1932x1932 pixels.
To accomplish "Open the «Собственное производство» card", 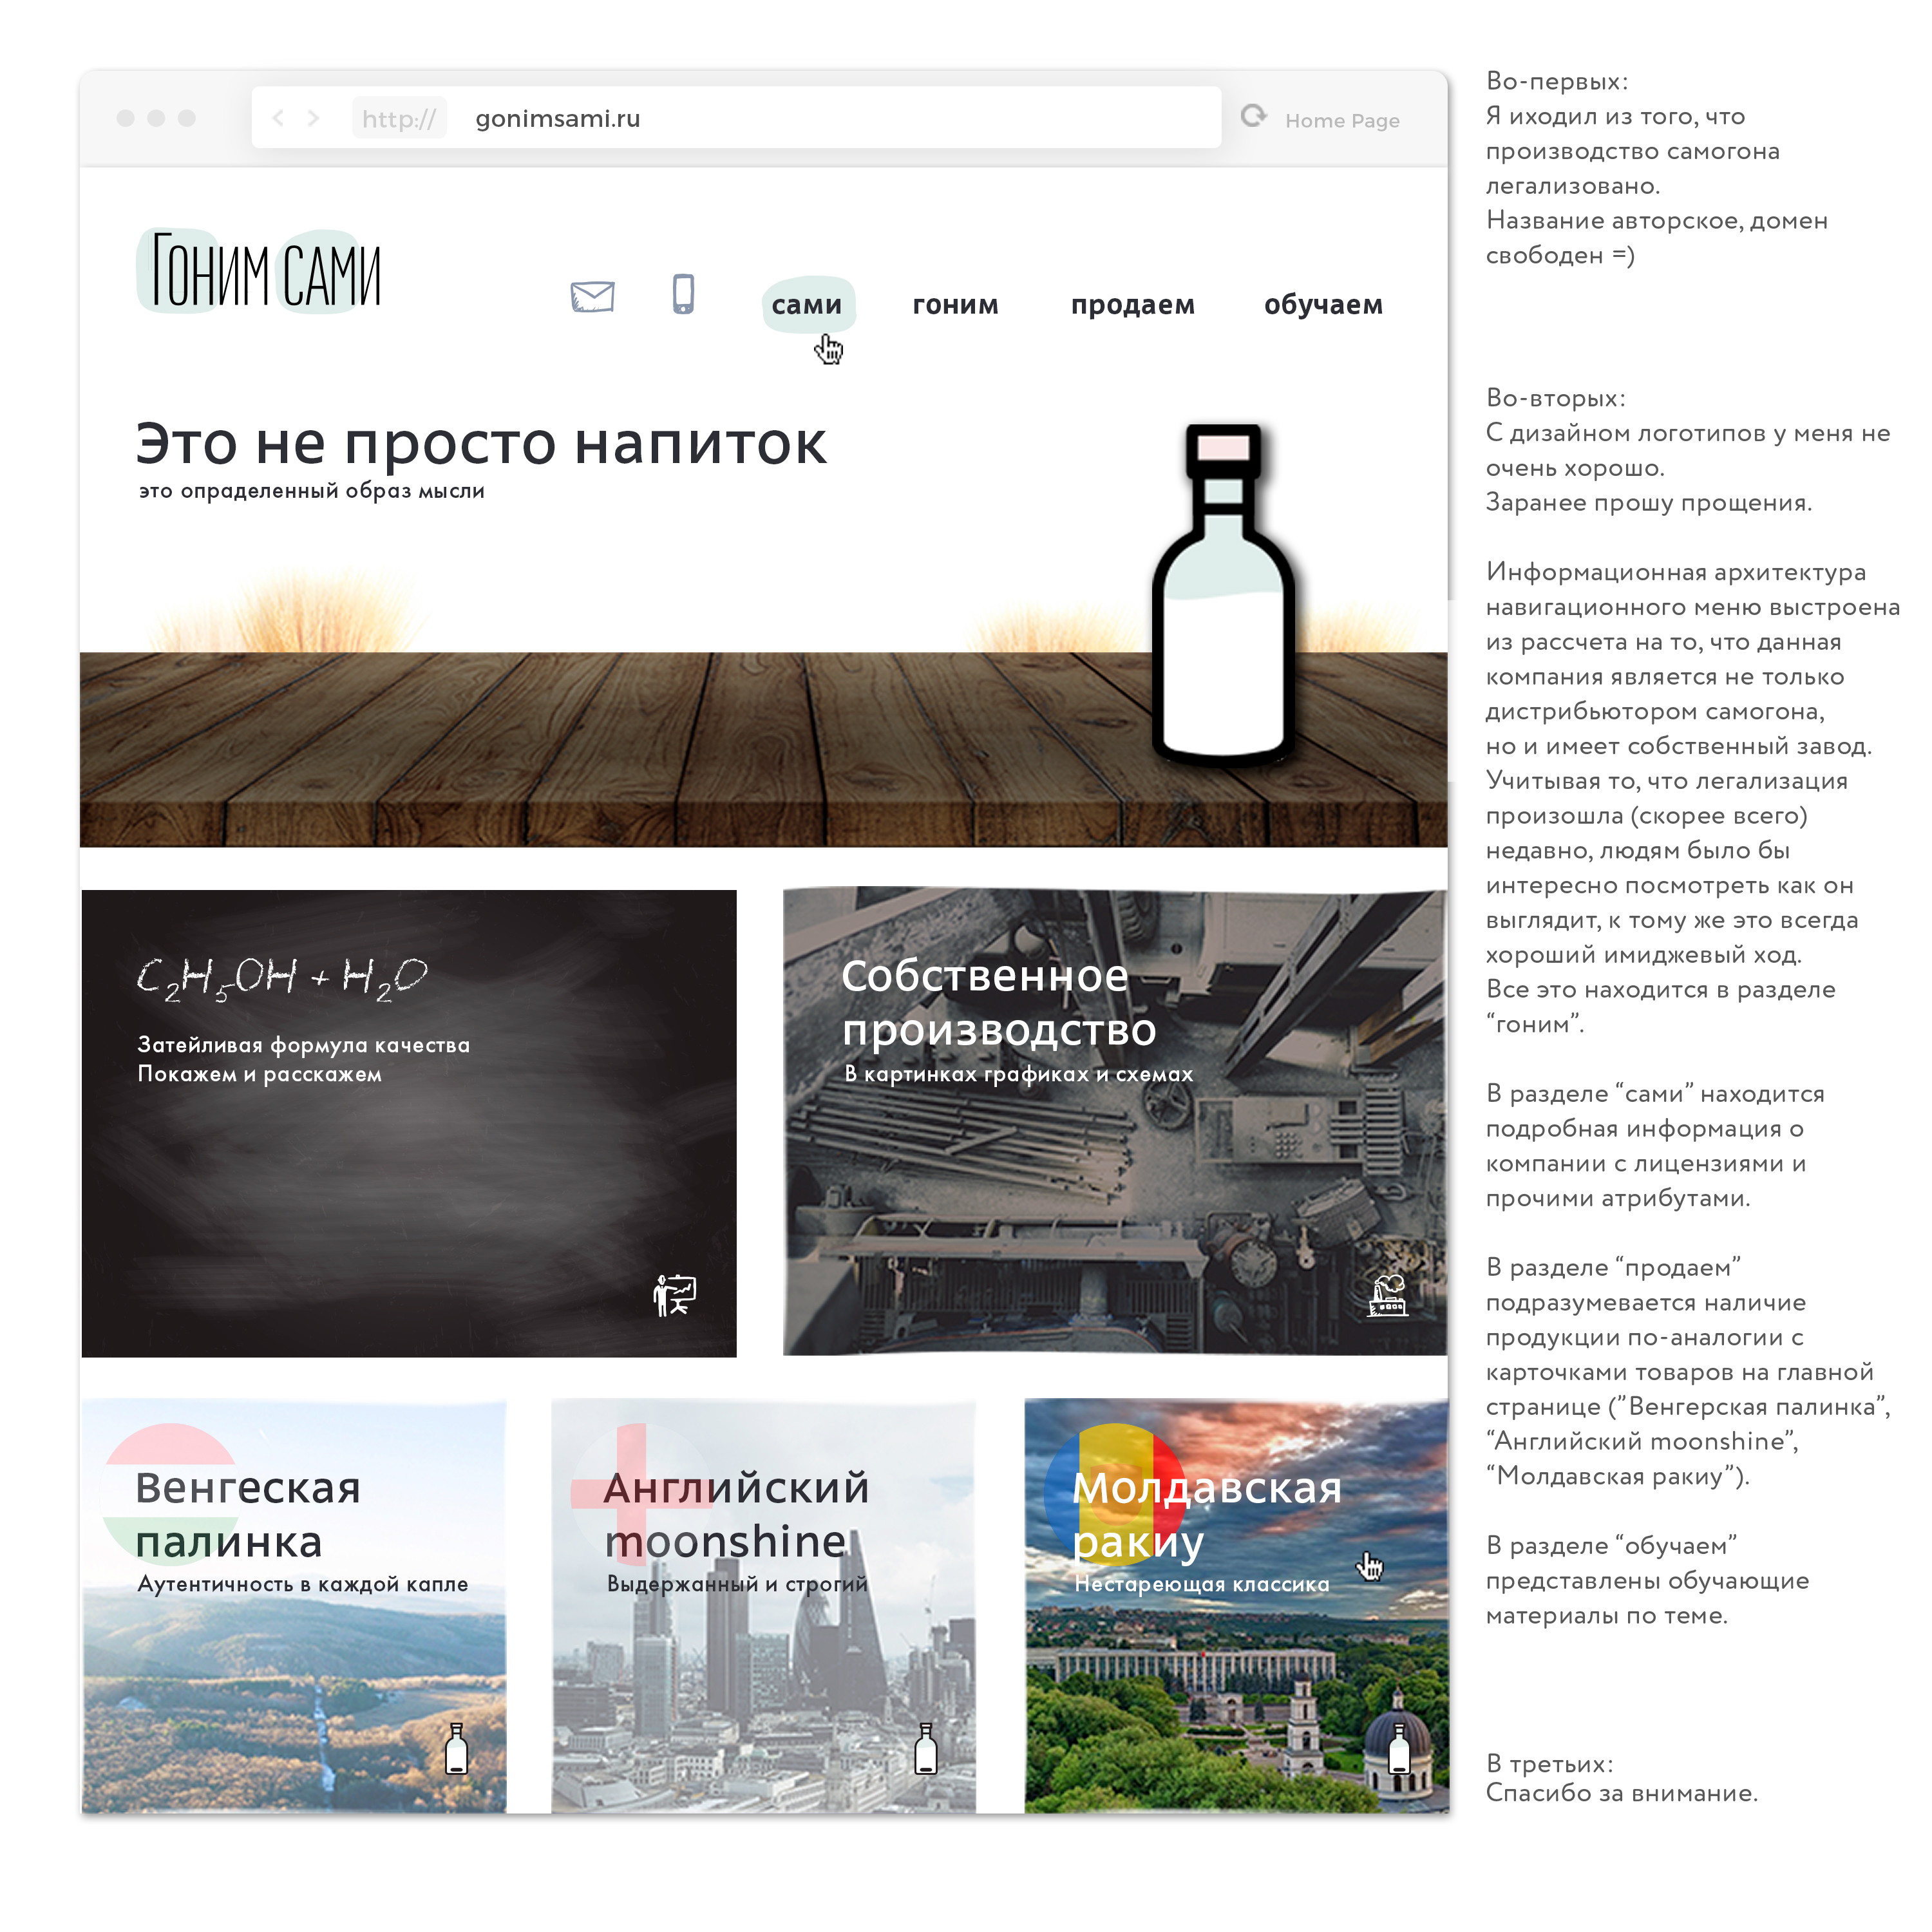I will [1114, 1120].
